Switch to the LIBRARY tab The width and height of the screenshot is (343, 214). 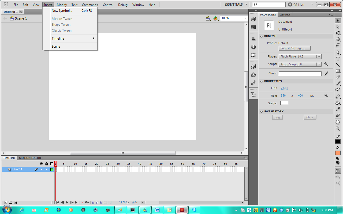tap(285, 14)
